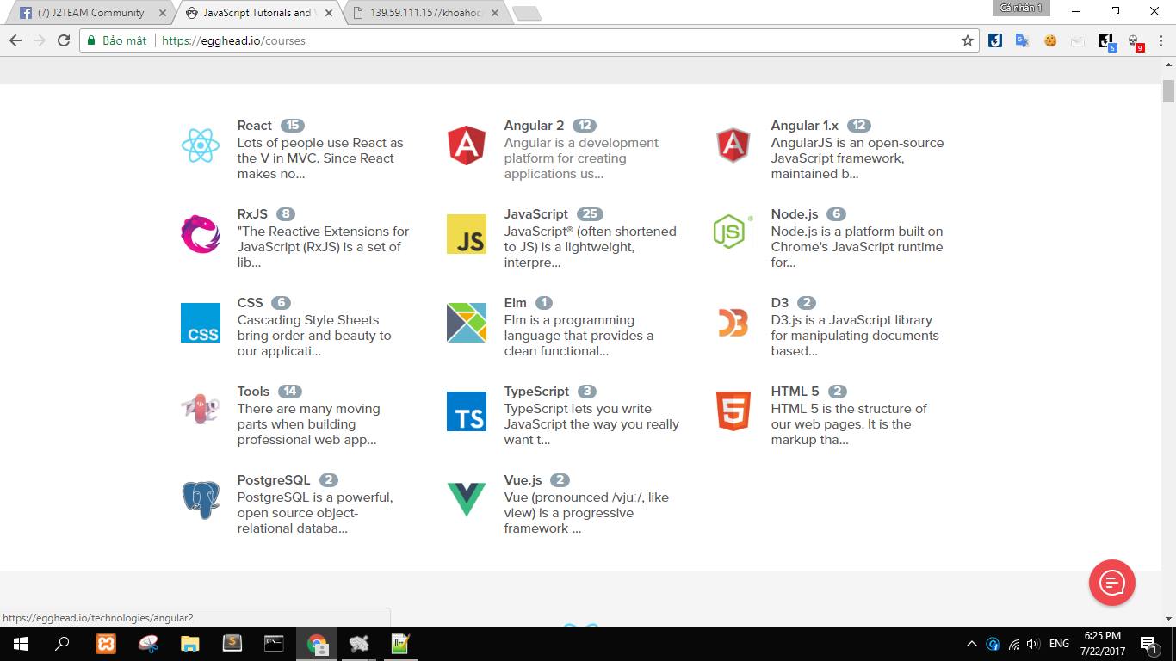
Task: Switch to J2TEAM Community tab
Action: pyautogui.click(x=91, y=13)
